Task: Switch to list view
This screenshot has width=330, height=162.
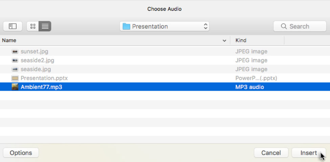Action: 45,26
